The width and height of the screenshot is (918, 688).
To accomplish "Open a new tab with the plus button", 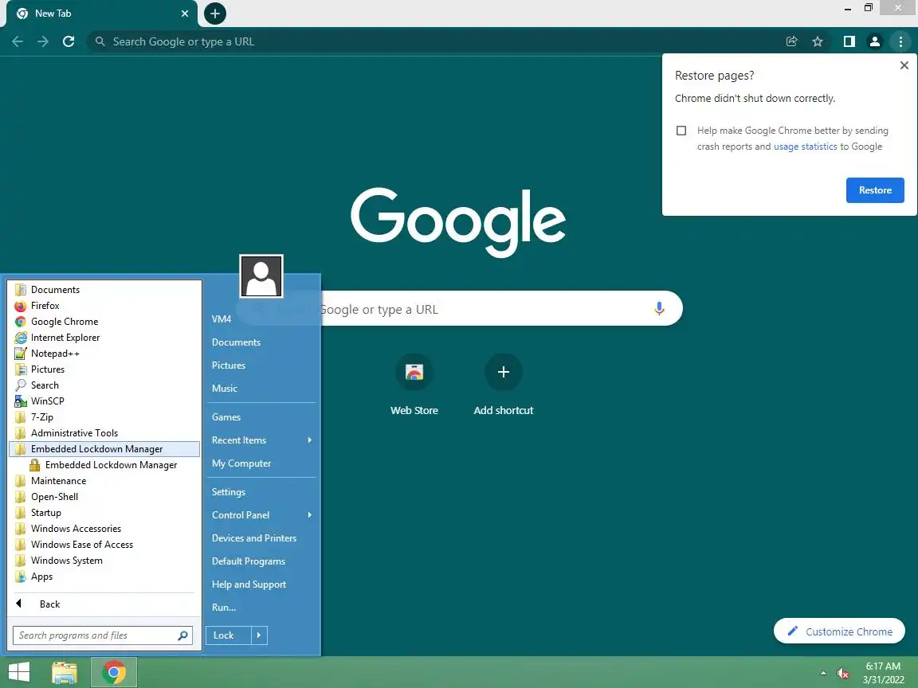I will click(x=215, y=14).
